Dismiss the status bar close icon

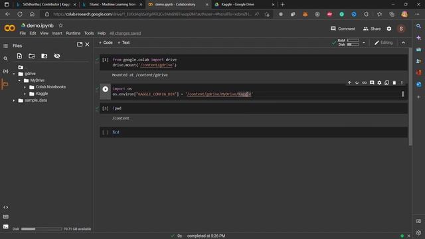409,236
